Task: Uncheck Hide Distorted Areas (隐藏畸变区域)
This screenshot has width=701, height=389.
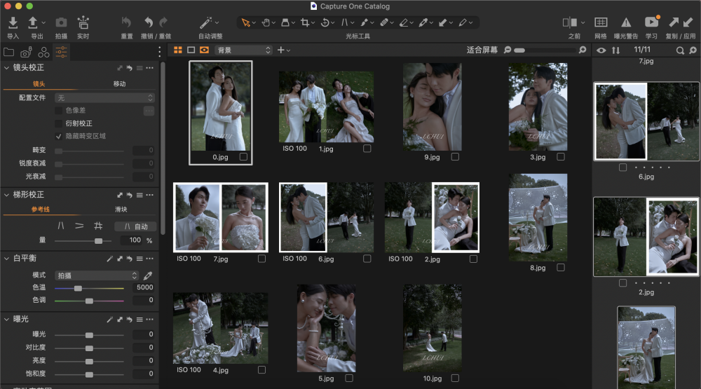Action: click(x=59, y=136)
